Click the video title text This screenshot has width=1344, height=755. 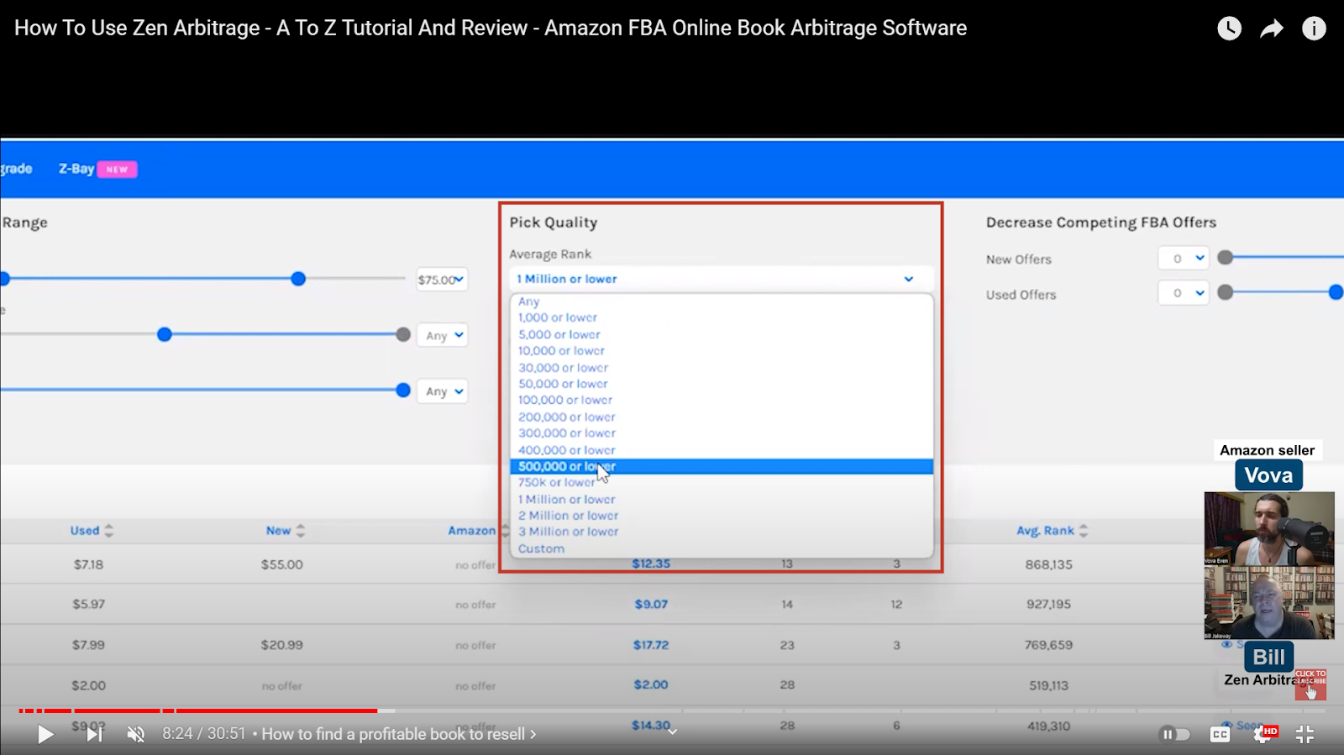tap(491, 28)
